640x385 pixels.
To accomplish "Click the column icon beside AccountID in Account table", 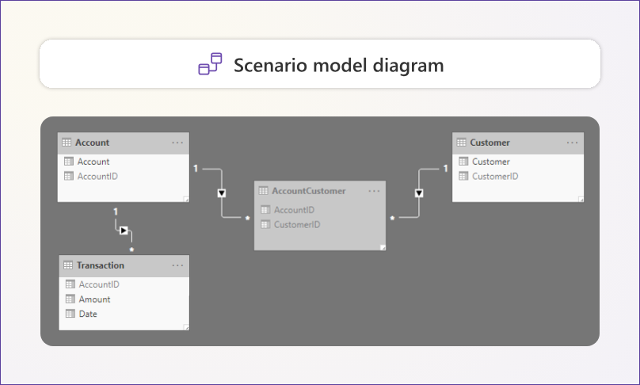I will (x=69, y=176).
